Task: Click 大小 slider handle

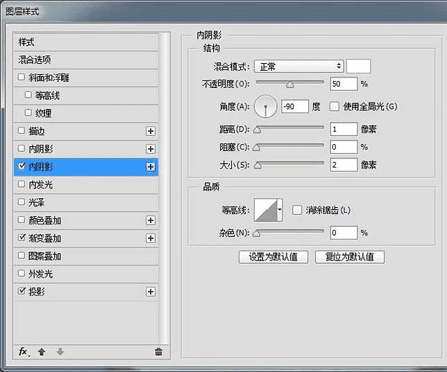Action: (x=258, y=166)
